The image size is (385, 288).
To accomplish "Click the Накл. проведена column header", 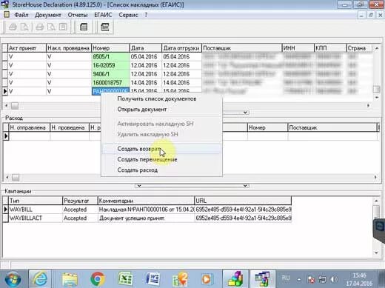I will pyautogui.click(x=69, y=48).
